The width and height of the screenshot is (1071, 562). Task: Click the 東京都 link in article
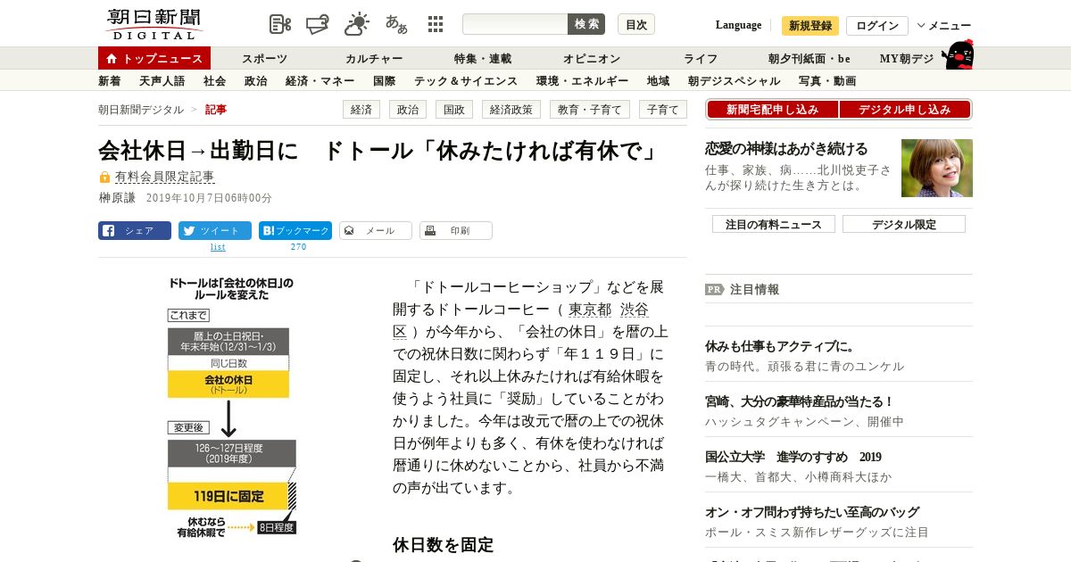point(590,310)
